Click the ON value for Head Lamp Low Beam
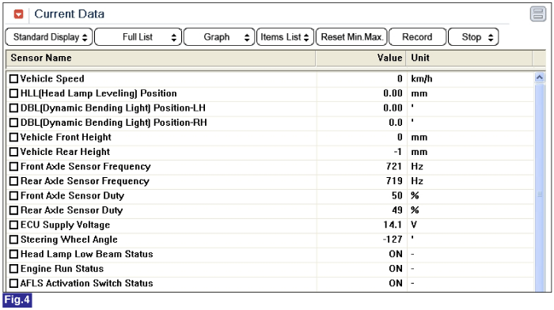 pos(396,254)
